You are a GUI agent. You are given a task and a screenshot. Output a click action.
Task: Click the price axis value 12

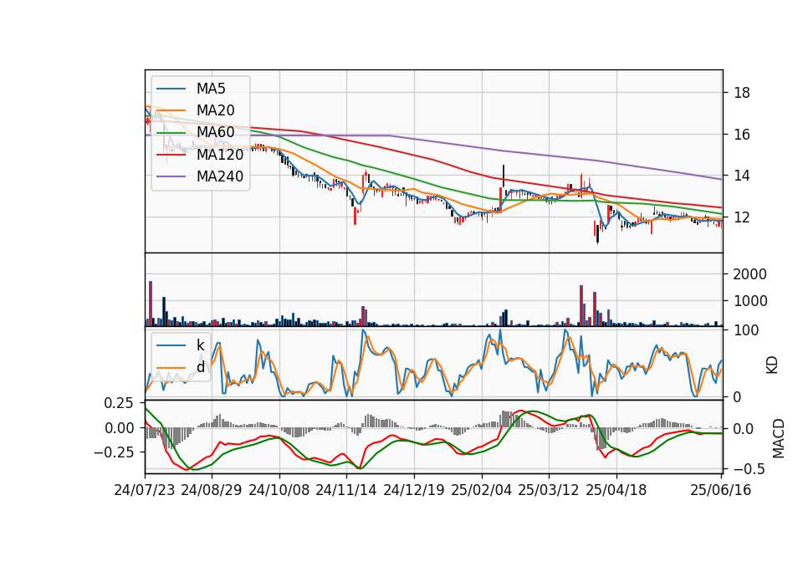742,217
